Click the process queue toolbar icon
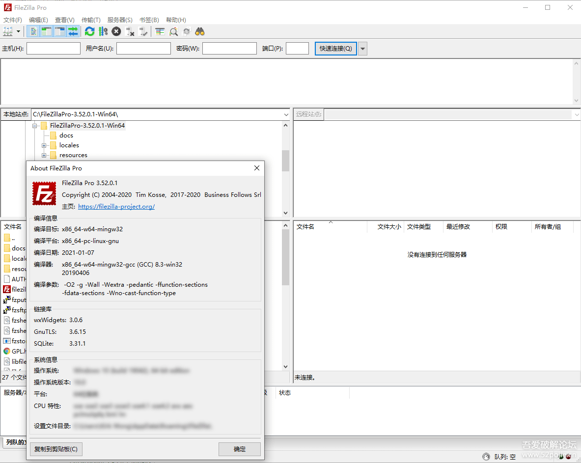Viewport: 581px width, 463px height. click(103, 31)
